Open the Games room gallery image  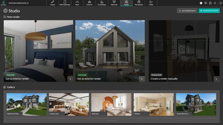point(69,104)
